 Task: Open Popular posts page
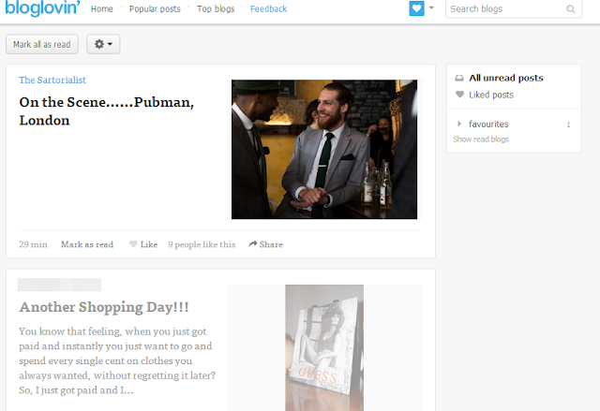(155, 8)
